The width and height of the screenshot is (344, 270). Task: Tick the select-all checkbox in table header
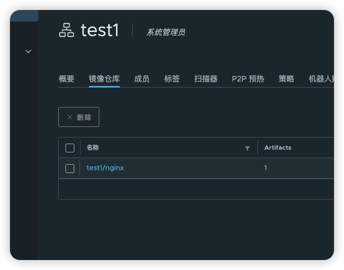click(70, 148)
